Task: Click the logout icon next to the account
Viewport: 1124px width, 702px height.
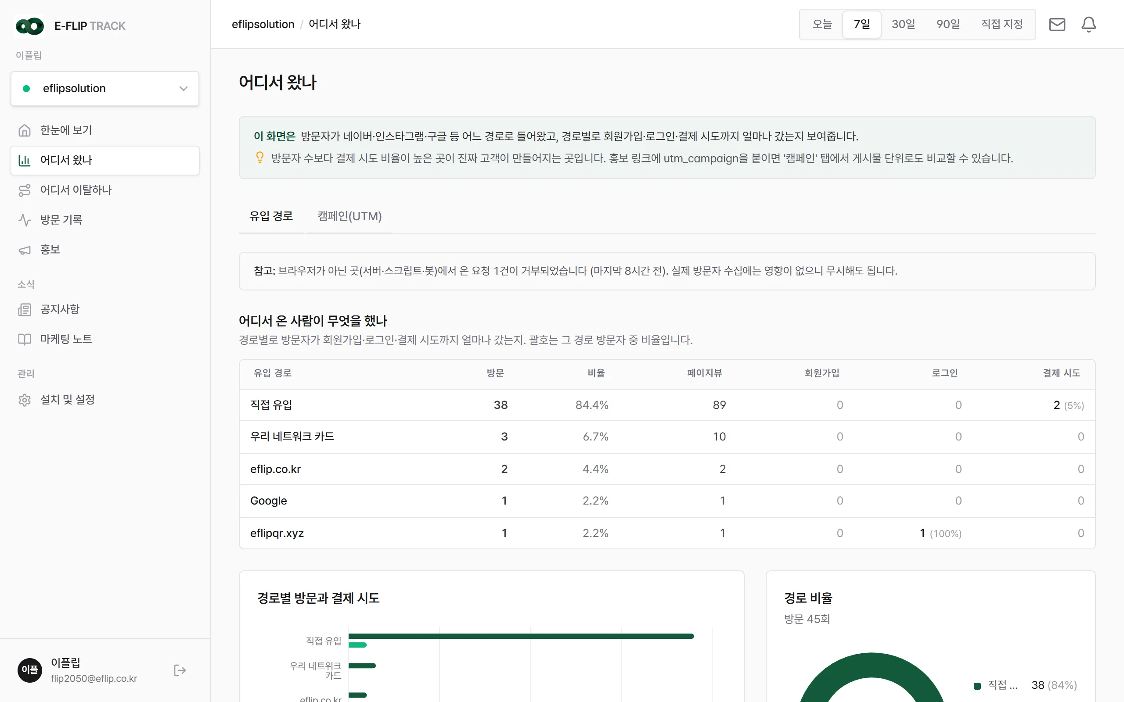Action: [x=180, y=670]
